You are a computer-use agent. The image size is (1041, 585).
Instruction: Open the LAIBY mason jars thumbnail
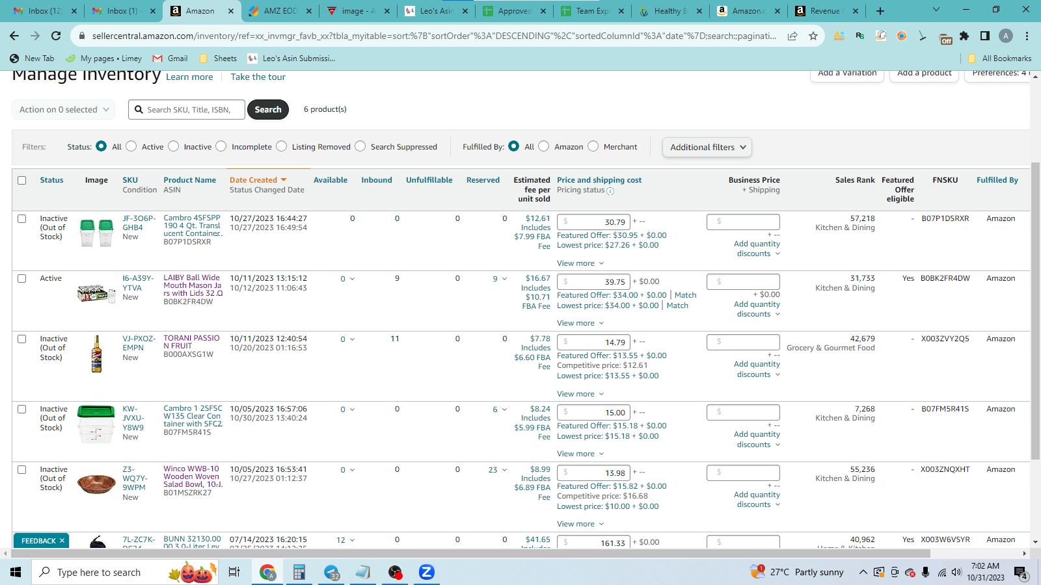(96, 293)
